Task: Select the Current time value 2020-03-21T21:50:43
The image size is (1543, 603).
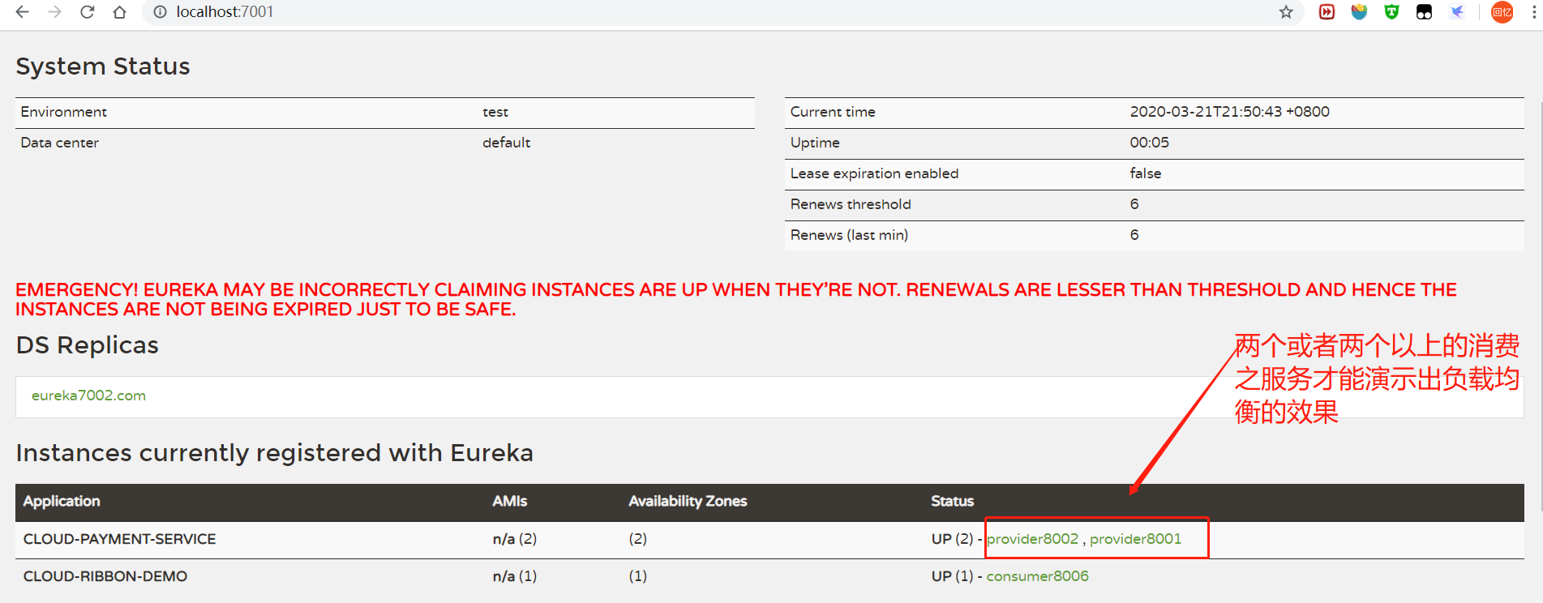Action: click(x=1229, y=112)
